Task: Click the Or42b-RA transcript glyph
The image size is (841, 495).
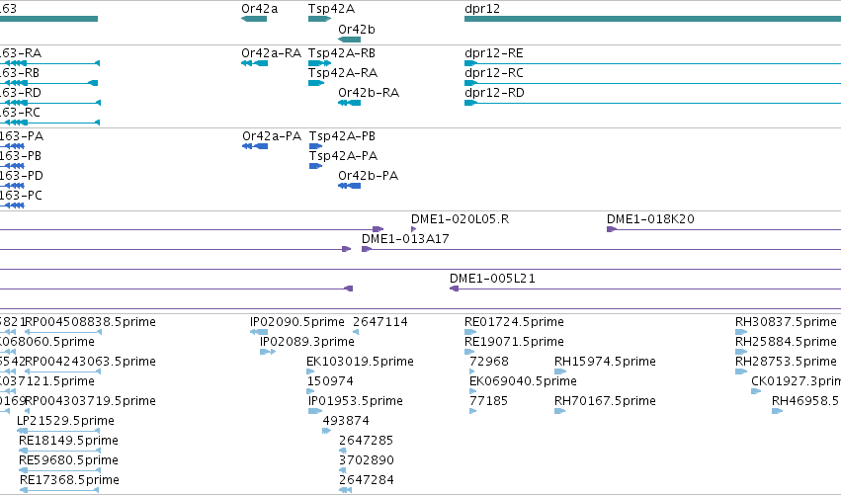Action: [349, 103]
